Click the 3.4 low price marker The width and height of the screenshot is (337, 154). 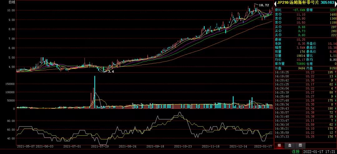pos(111,71)
